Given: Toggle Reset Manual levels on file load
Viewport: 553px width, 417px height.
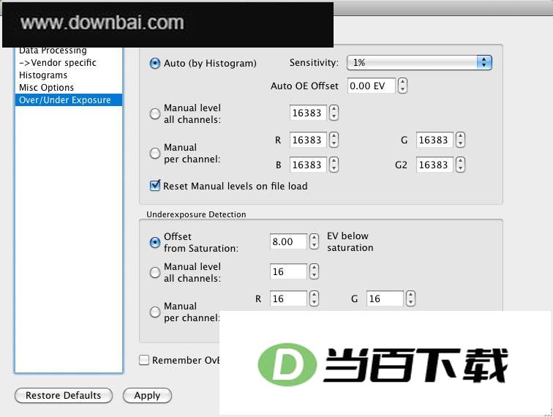Looking at the screenshot, I should [155, 186].
